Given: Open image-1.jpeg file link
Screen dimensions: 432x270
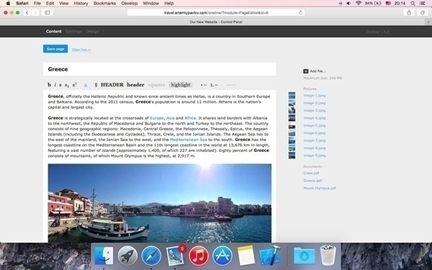Looking at the screenshot, I should (315, 95).
